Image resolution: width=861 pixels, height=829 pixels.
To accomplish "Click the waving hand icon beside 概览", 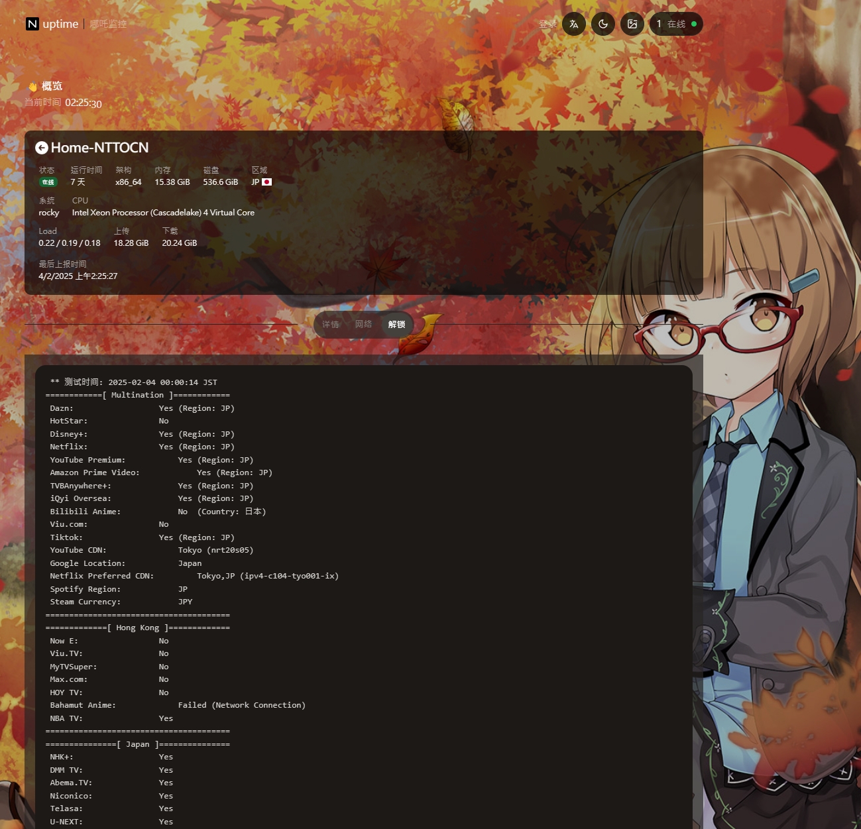I will point(32,87).
